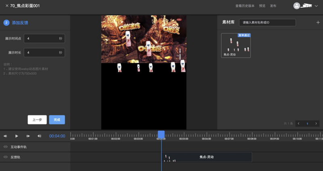
Task: Select the 焦点-灵动 clip on feedback track
Action: tap(207, 157)
